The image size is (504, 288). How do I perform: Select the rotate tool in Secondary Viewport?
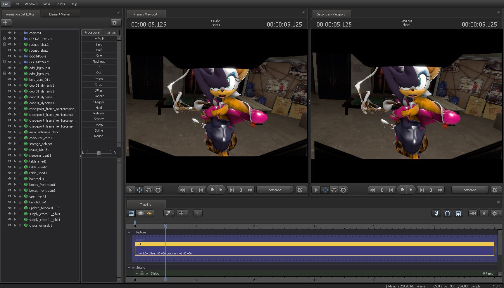pyautogui.click(x=334, y=190)
